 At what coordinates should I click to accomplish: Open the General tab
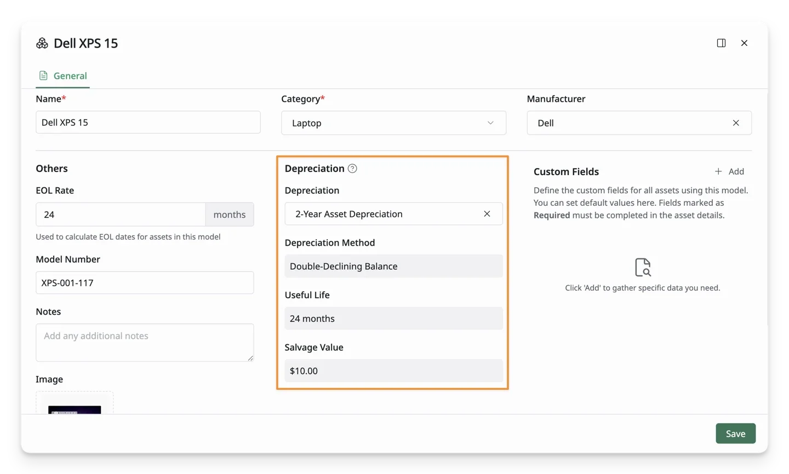pyautogui.click(x=62, y=76)
